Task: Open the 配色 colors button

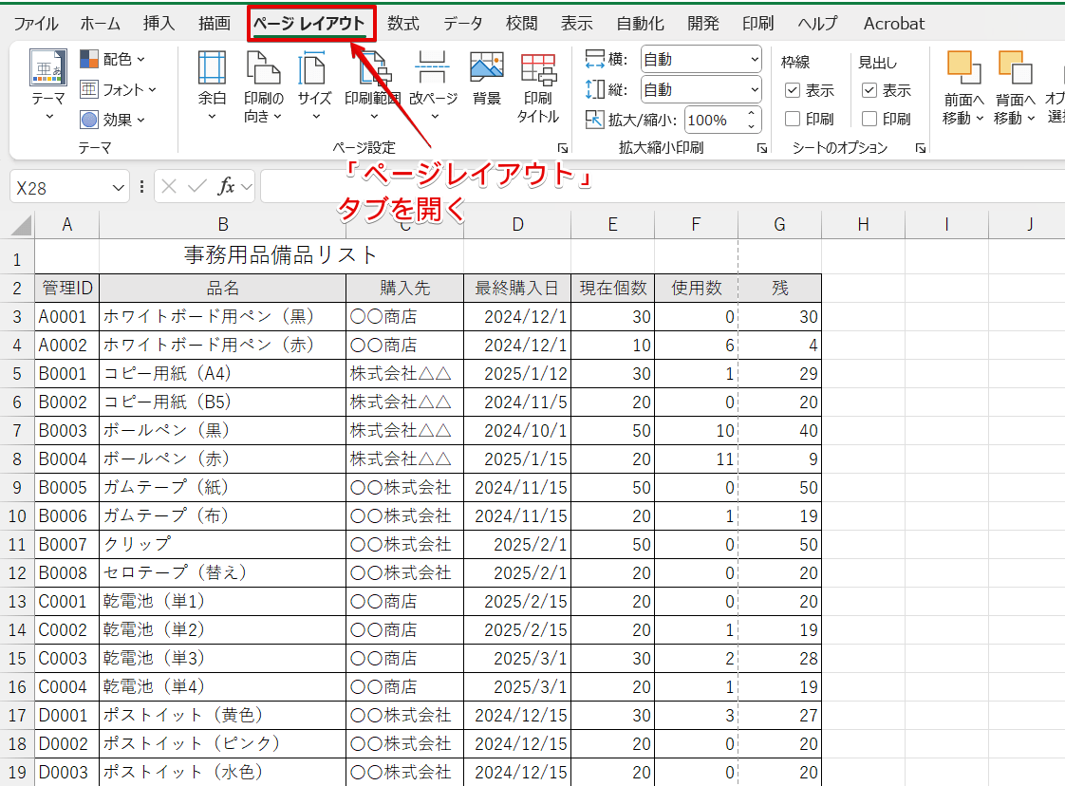Action: (x=113, y=60)
